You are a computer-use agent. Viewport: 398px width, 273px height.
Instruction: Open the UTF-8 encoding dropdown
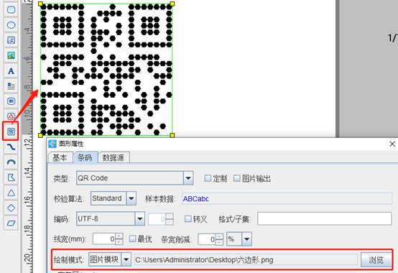pyautogui.click(x=140, y=218)
